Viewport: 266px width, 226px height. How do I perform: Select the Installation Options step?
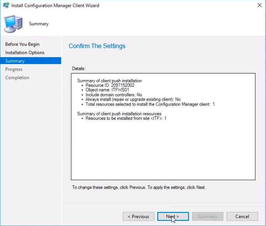coord(25,53)
